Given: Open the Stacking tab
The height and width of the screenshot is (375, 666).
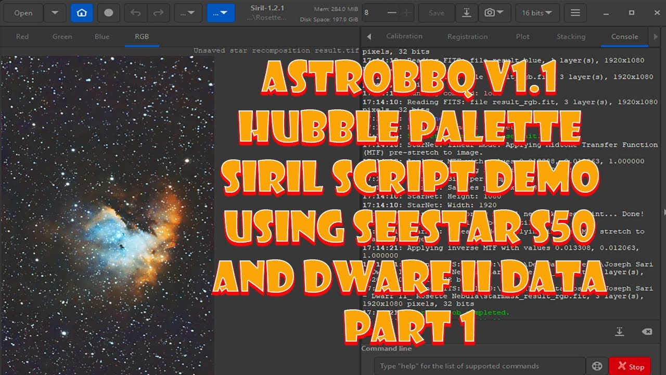Looking at the screenshot, I should 571,36.
